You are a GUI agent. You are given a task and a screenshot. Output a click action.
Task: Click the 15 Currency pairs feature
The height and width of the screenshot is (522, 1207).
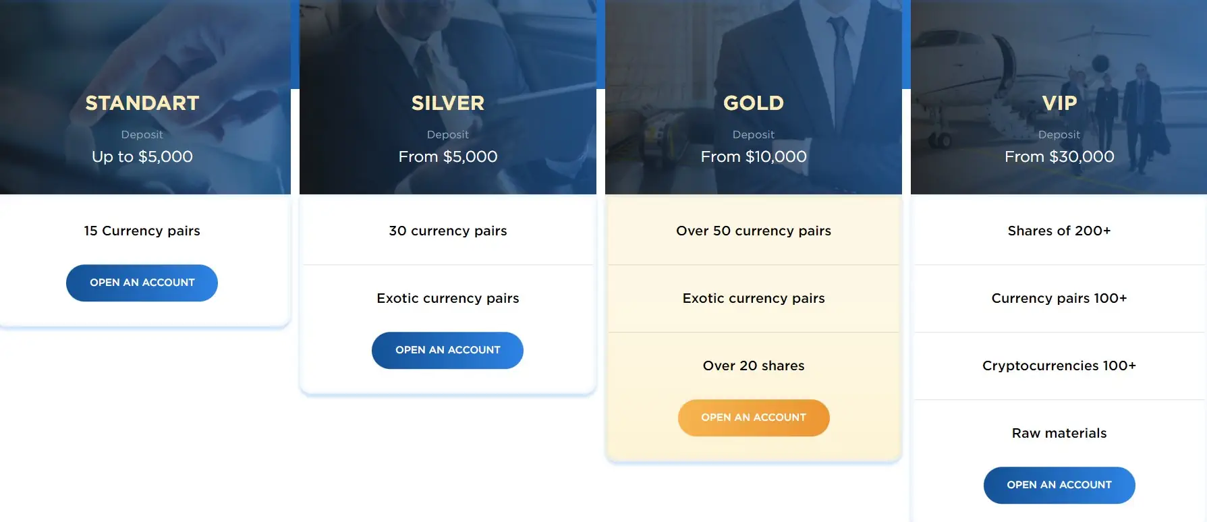coord(142,231)
